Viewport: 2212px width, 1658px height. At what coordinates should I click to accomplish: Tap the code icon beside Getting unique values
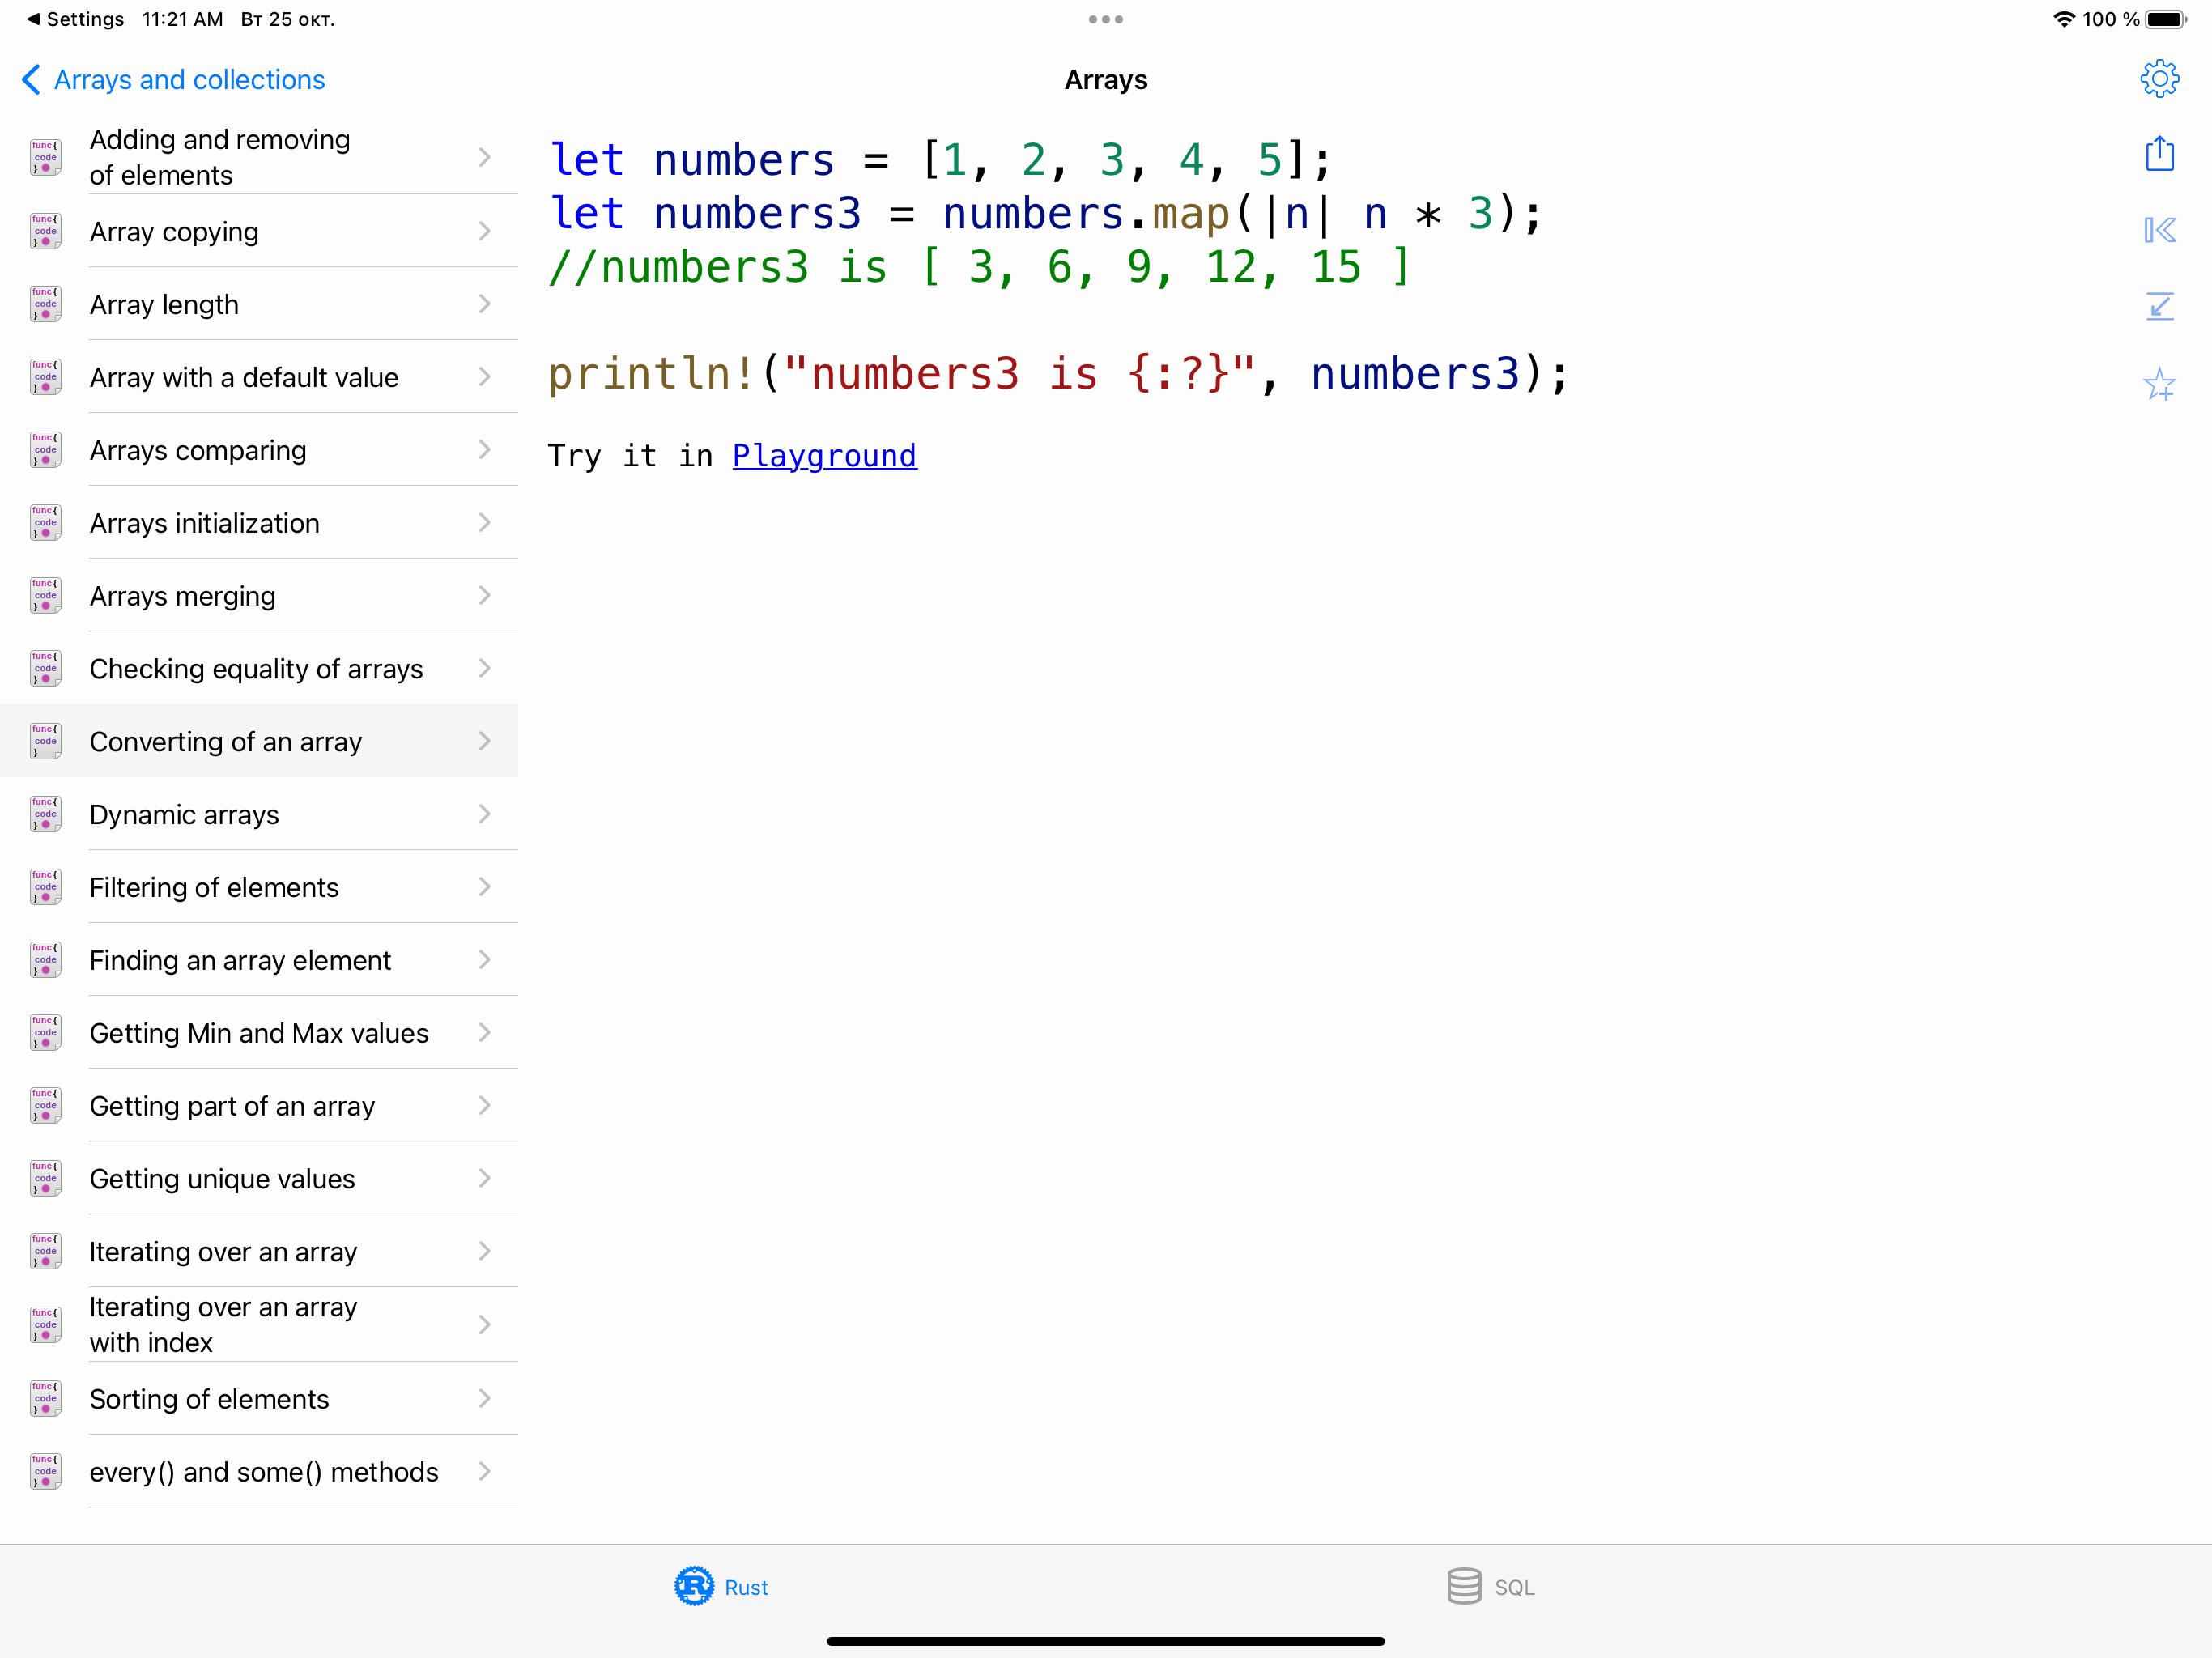45,1179
